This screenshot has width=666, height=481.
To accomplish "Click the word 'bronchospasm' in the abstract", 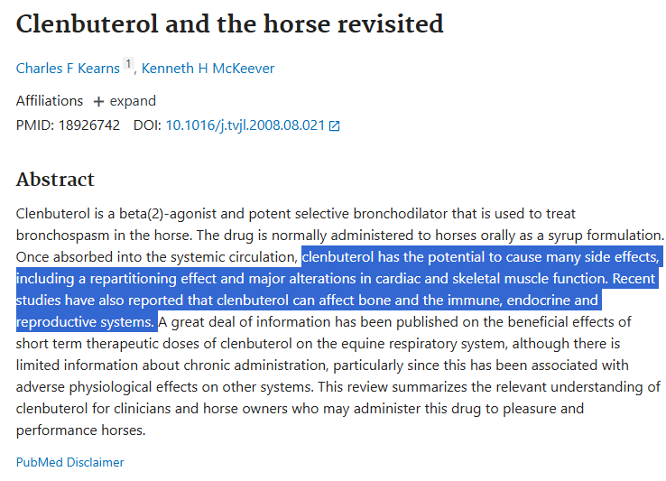I will pyautogui.click(x=62, y=236).
